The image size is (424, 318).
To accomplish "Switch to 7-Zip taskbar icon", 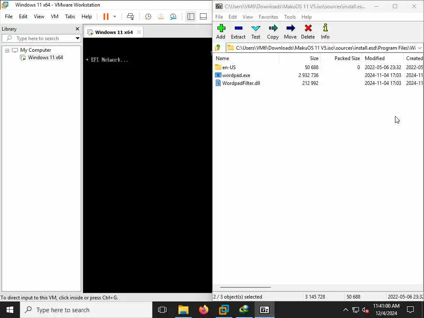I will (264, 310).
